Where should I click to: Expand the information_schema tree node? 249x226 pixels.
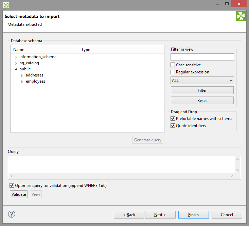coord(16,57)
